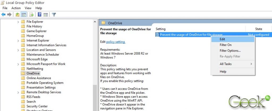Click the folder icon next to NetMeeting
Image resolution: width=272 pixels, height=111 pixels.
point(23,69)
